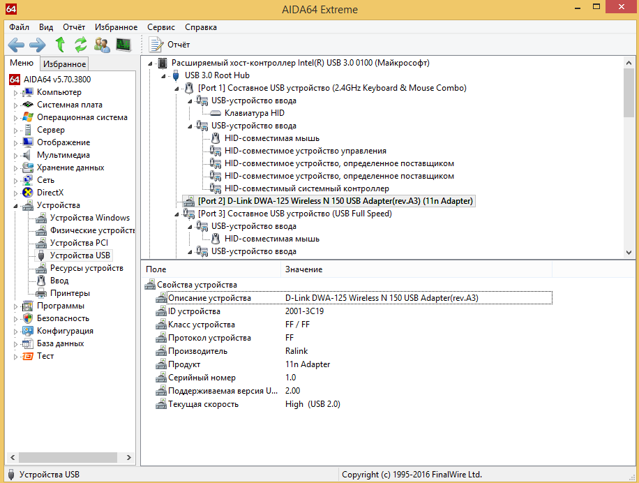639x483 pixels.
Task: Click the База данных icon
Action: 28,343
